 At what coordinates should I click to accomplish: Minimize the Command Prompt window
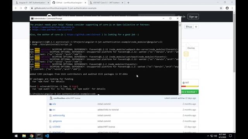coord(164,19)
